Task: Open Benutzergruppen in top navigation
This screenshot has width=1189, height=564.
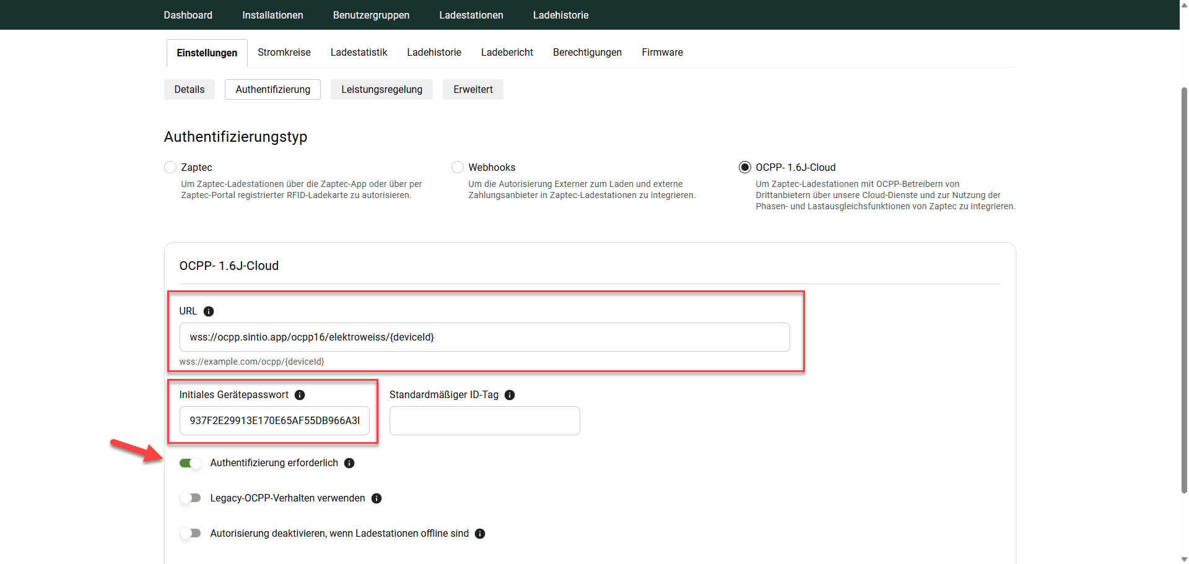Action: tap(371, 15)
